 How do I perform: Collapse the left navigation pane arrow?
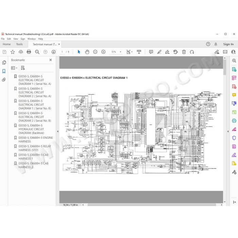coord(58,132)
